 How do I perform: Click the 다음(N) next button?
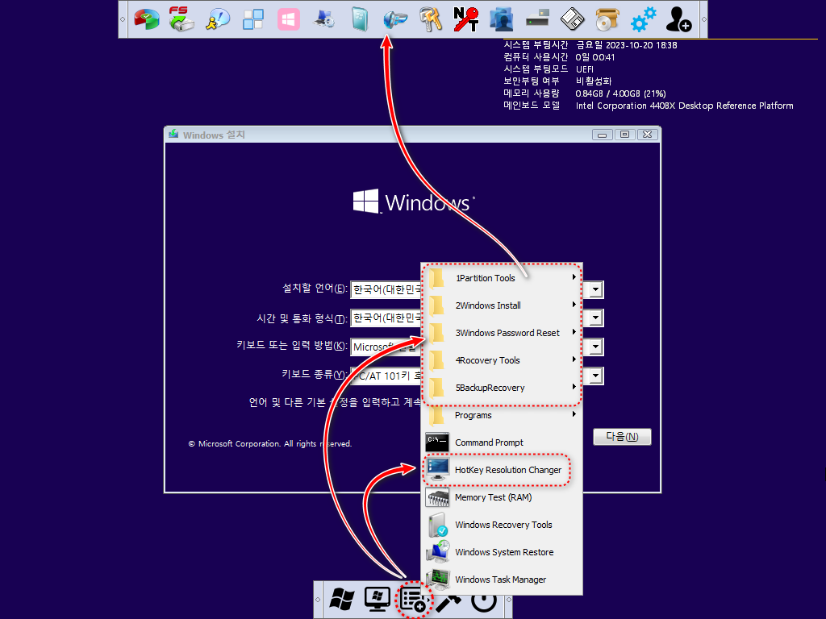coord(622,436)
